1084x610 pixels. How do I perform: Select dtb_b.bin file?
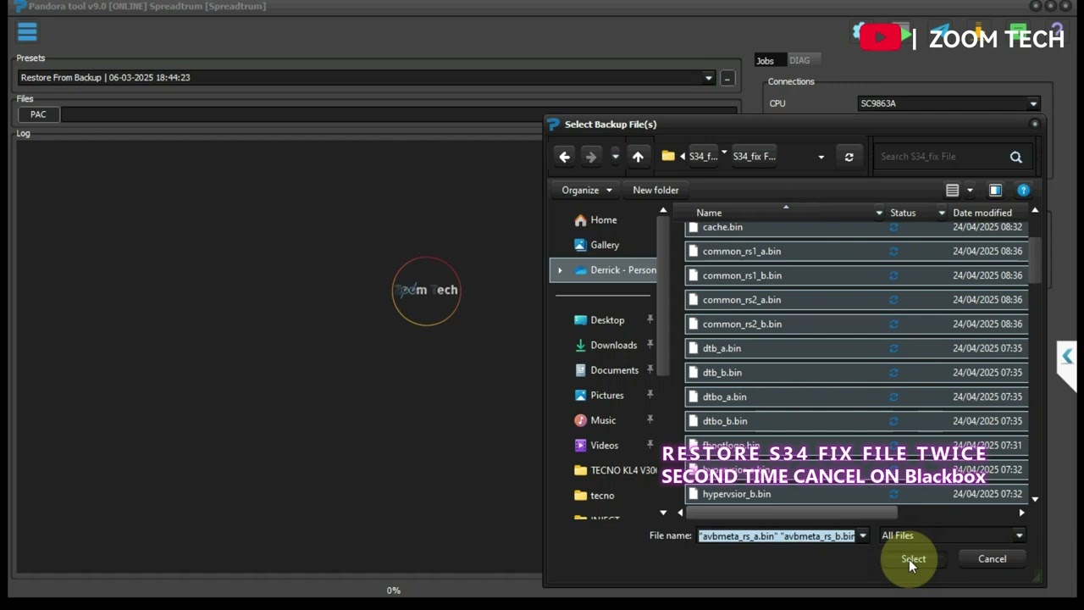click(856, 373)
